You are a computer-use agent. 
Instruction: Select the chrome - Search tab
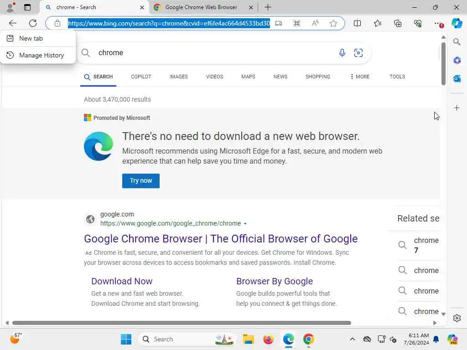[95, 7]
